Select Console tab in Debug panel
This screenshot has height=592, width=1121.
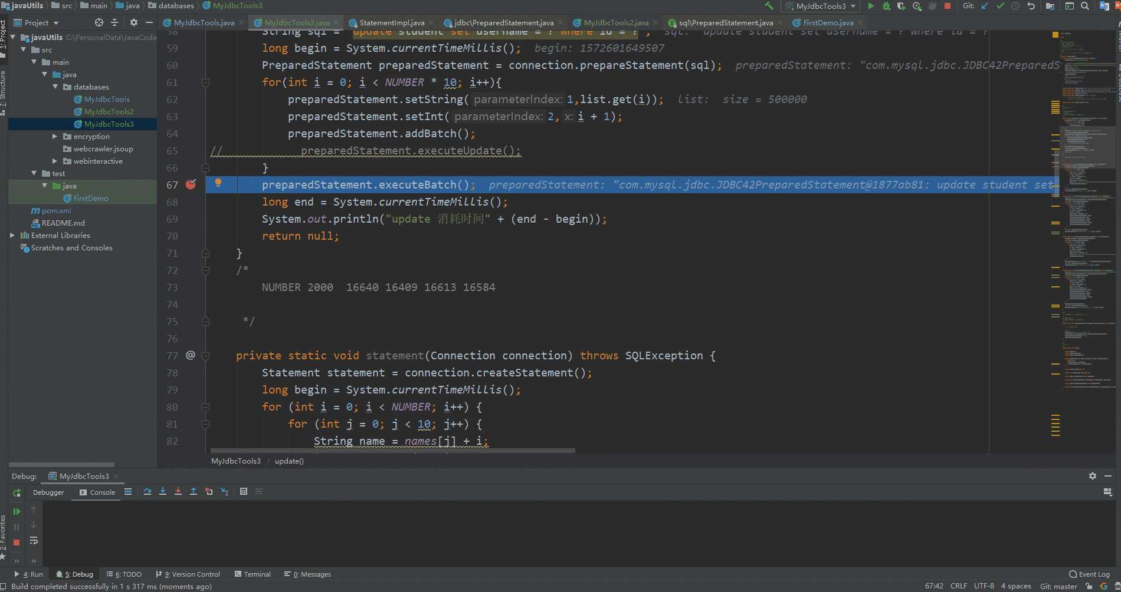pyautogui.click(x=97, y=492)
